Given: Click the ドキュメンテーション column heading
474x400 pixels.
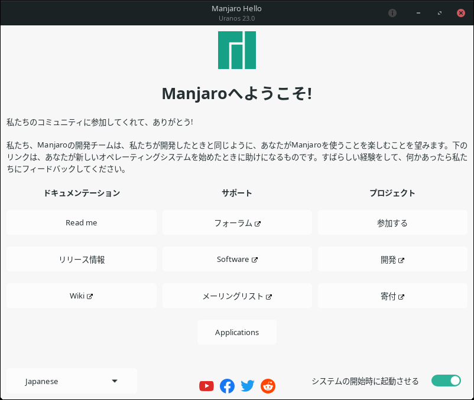Looking at the screenshot, I should pyautogui.click(x=82, y=193).
